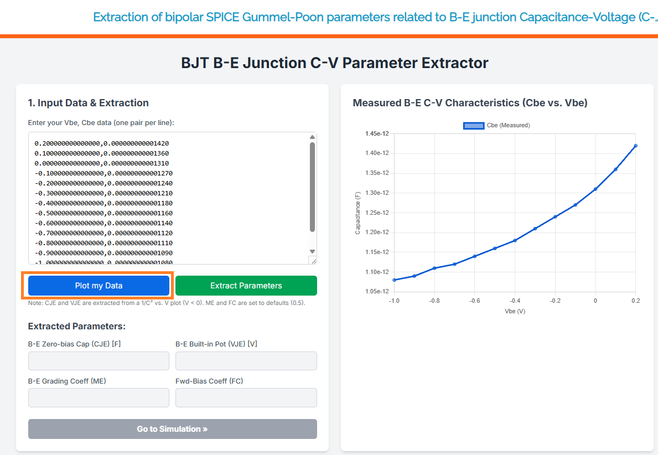
Task: Select the B-E Grading Coeff (ME) field
Action: pos(99,398)
